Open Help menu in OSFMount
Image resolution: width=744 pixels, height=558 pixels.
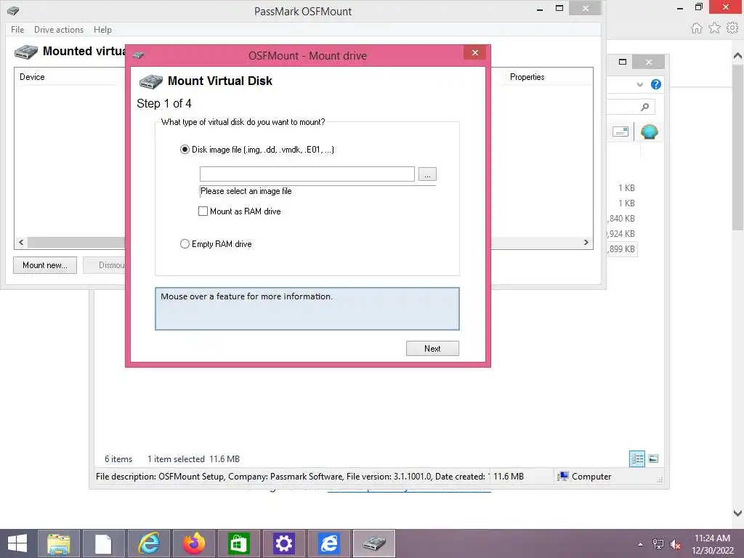point(102,29)
